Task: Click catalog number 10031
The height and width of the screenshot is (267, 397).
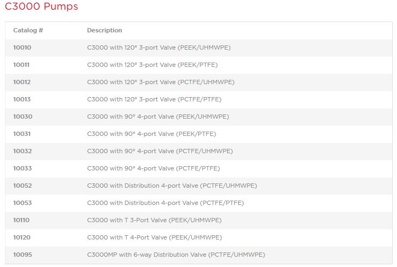Action: [x=23, y=134]
